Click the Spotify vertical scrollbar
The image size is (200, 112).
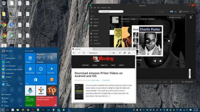pos(190,74)
